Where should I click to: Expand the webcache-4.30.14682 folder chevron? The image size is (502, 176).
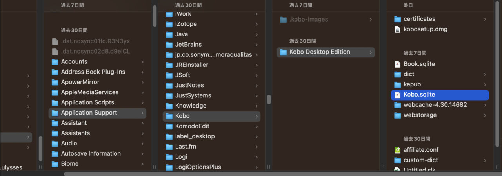click(x=485, y=105)
